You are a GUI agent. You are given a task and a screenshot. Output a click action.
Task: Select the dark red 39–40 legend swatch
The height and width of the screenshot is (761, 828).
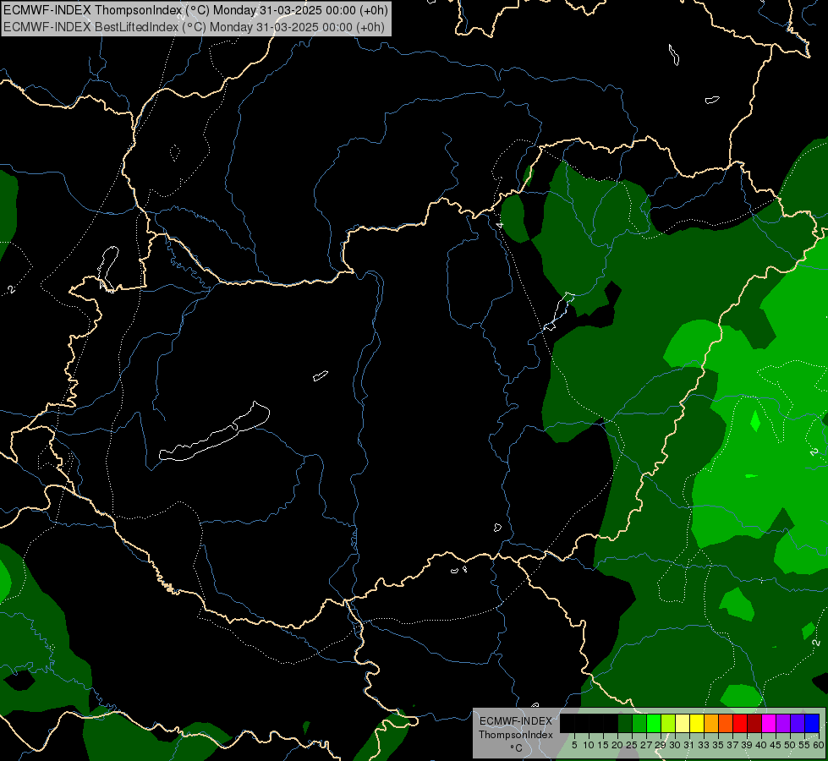tap(754, 723)
